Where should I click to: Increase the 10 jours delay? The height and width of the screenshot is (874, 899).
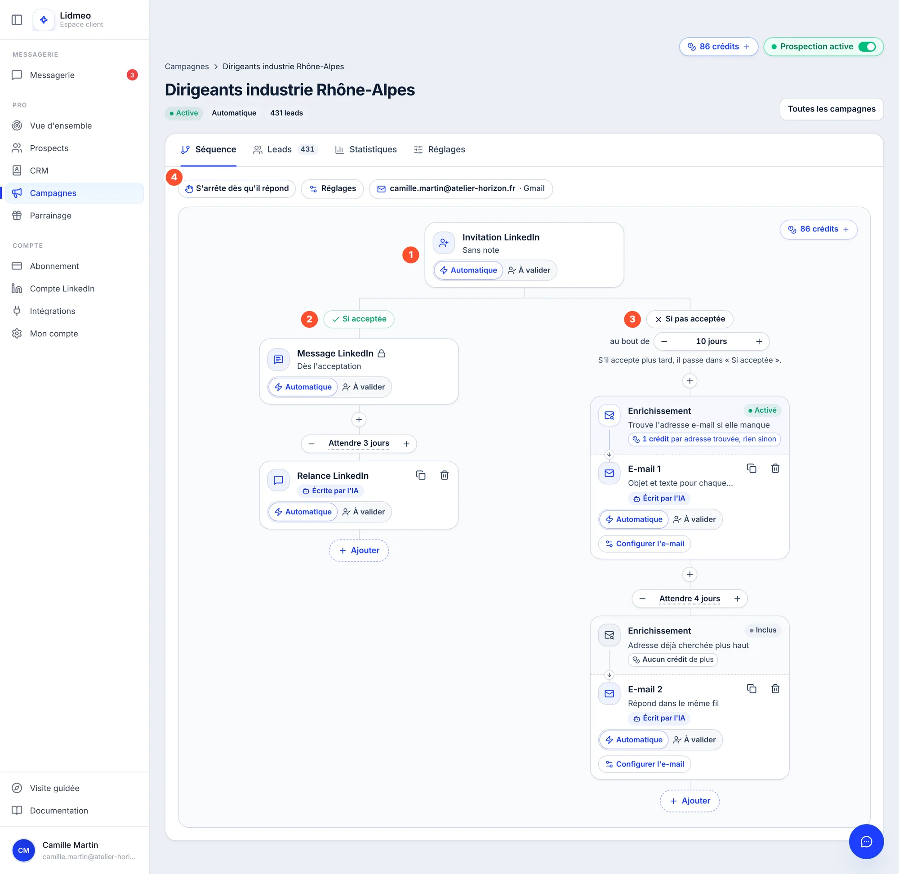click(759, 341)
